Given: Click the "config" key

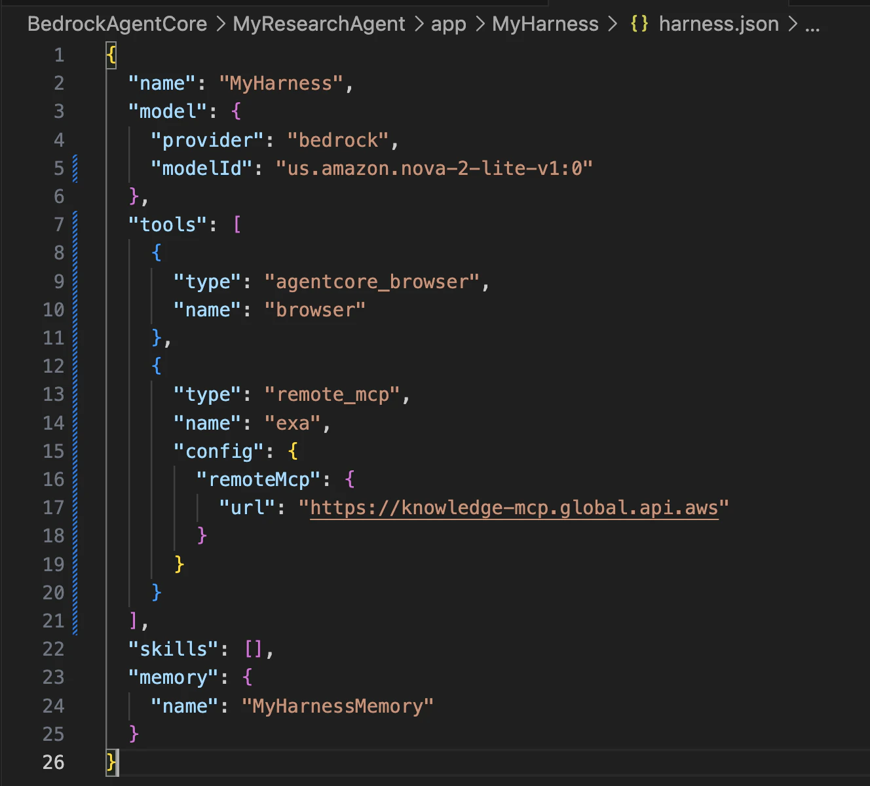Looking at the screenshot, I should (219, 451).
